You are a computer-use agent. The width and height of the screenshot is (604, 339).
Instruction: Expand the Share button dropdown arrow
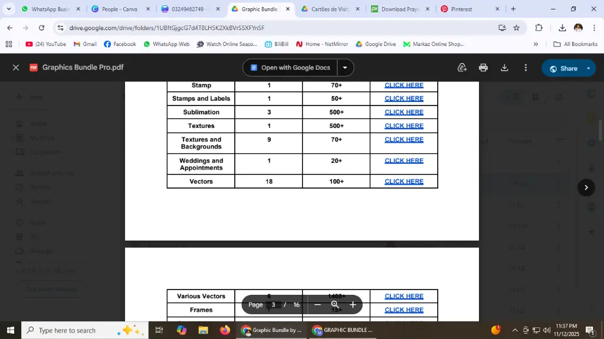coord(589,68)
